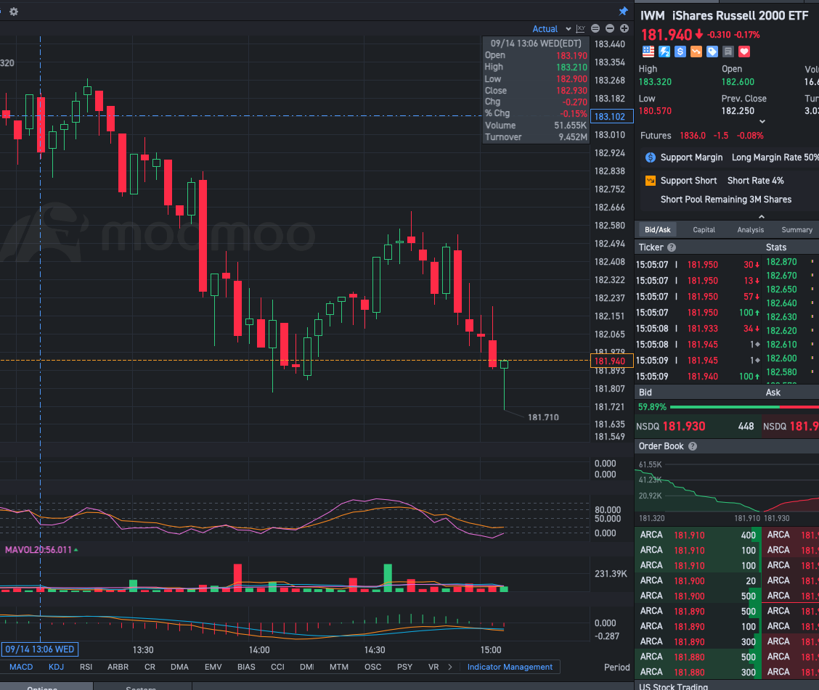This screenshot has height=690, width=819.
Task: Select the ARCA bid 181.880 with 300 shares
Action: click(698, 672)
